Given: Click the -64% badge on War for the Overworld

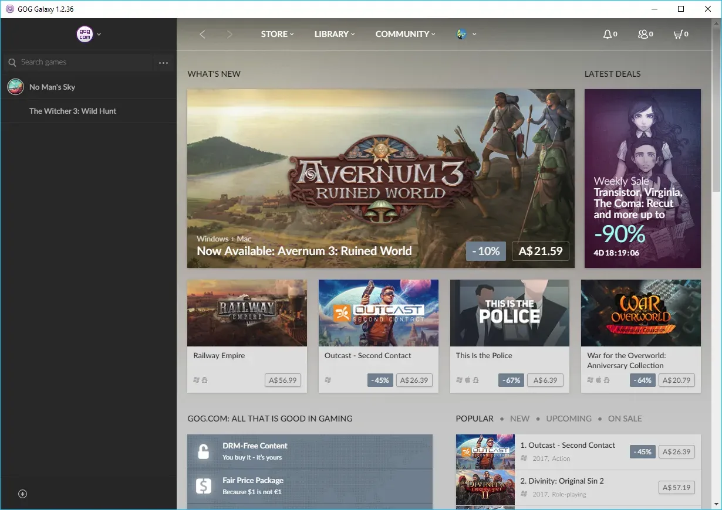Looking at the screenshot, I should click(x=643, y=380).
